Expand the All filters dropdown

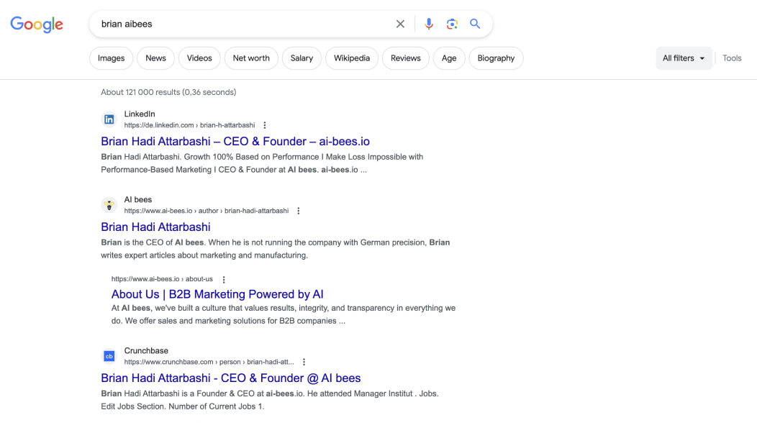[x=684, y=58]
